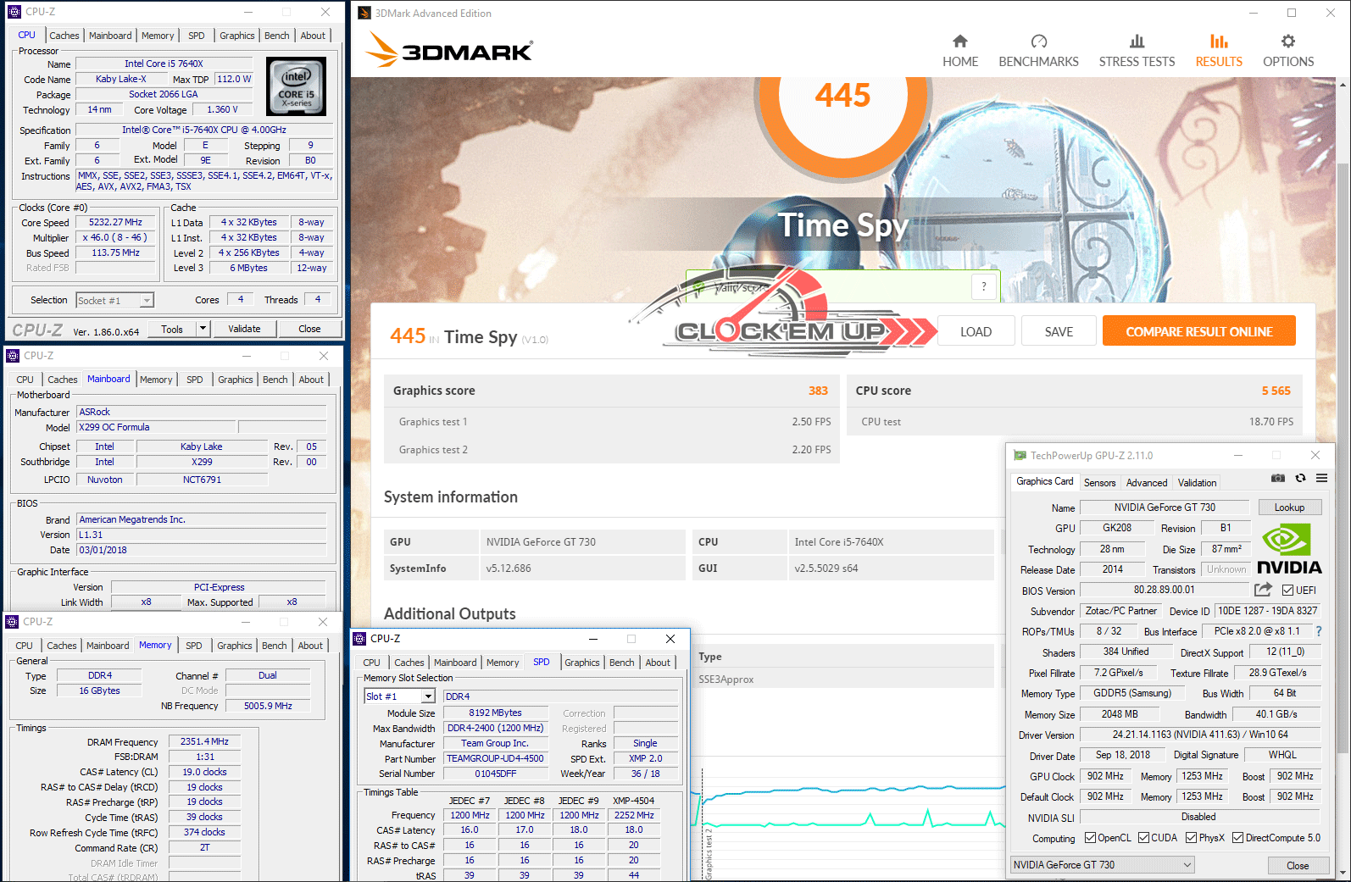Screen dimensions: 1351x882
Task: Click Compare Result Online button
Action: [1198, 331]
